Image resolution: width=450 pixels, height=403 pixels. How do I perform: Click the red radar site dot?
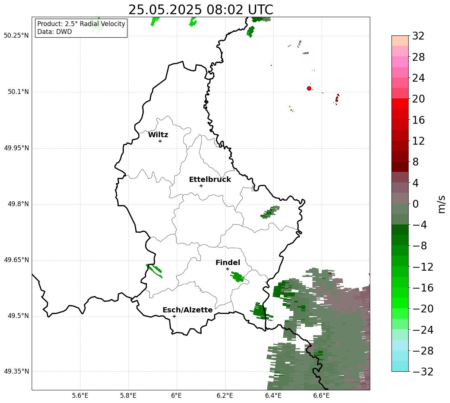(x=309, y=88)
